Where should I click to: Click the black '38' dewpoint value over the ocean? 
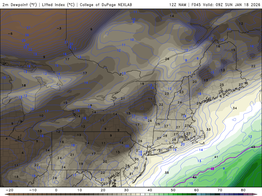pos(167,173)
